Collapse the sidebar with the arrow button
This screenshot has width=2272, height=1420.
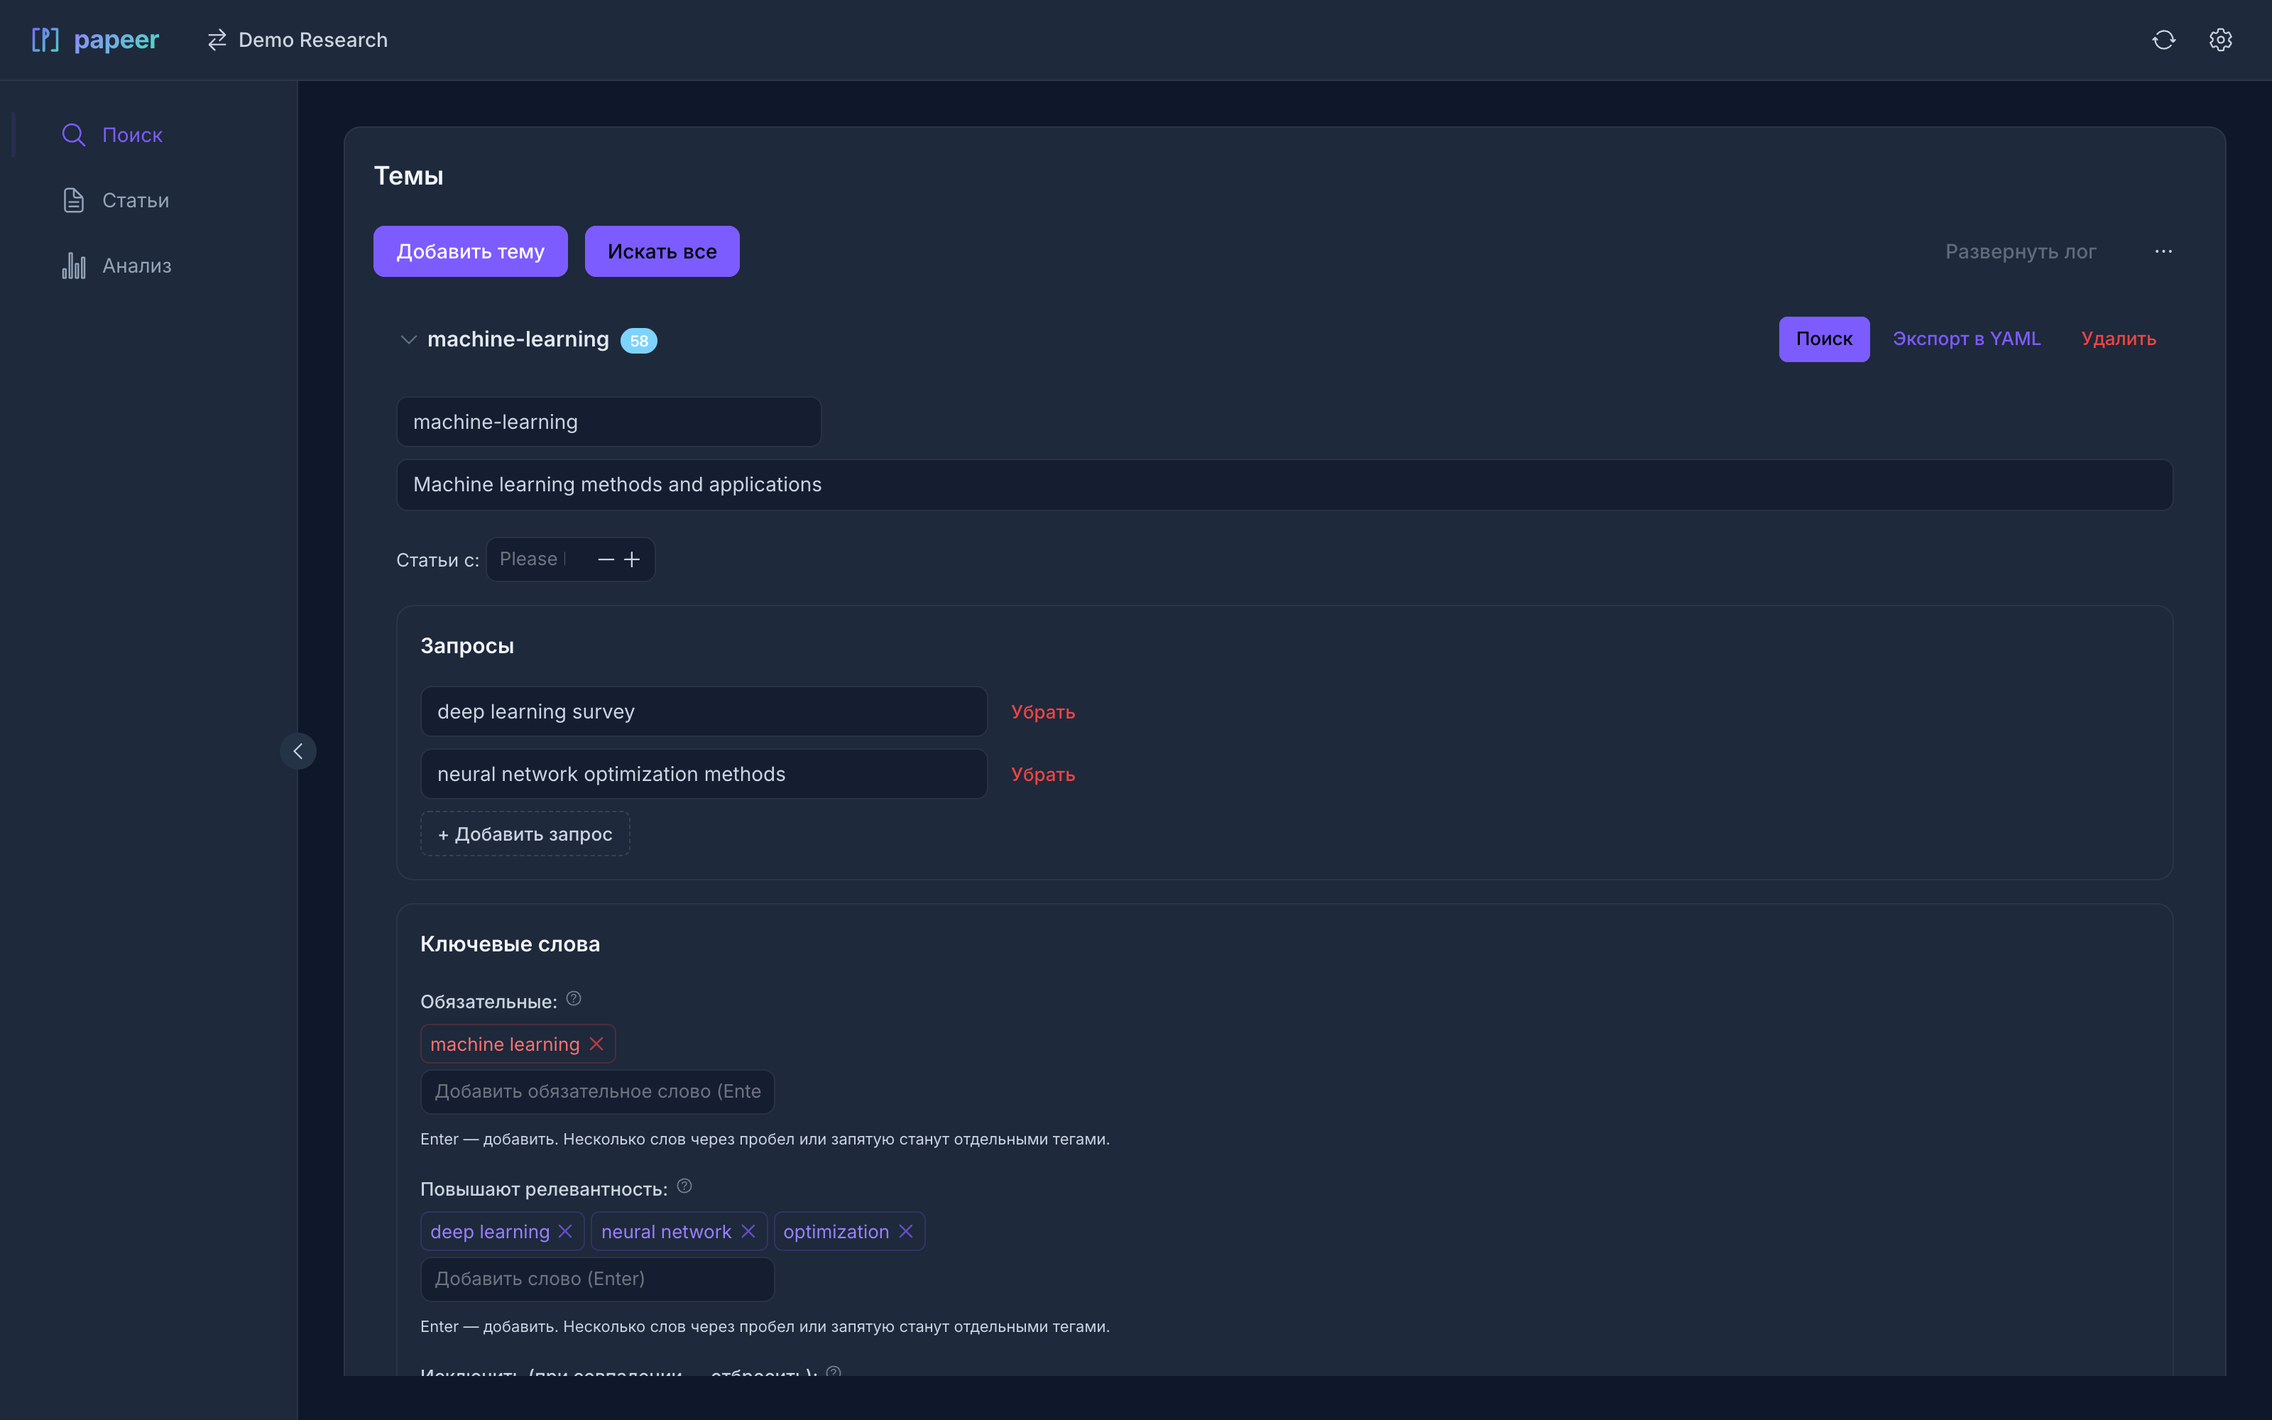(297, 751)
